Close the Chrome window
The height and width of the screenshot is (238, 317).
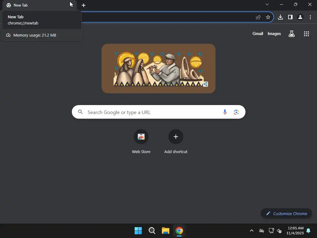310,4
